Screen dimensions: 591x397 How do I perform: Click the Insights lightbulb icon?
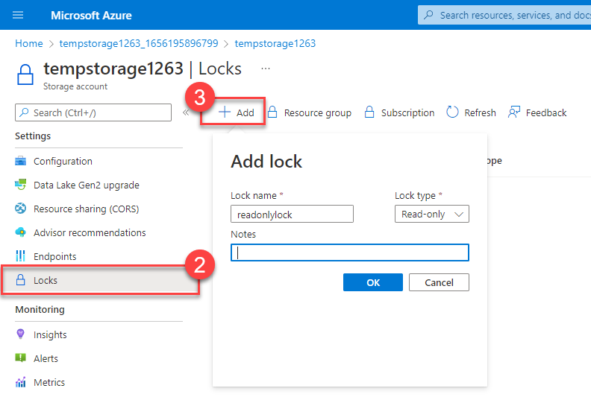click(x=21, y=335)
